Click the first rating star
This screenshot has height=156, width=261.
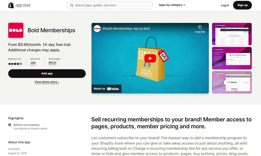tap(9, 64)
